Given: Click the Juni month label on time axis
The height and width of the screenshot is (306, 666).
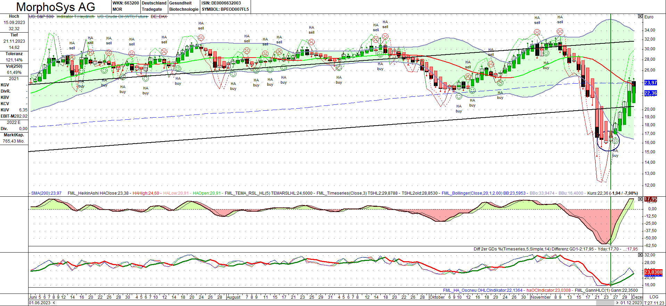Looking at the screenshot, I should click(x=33, y=297).
